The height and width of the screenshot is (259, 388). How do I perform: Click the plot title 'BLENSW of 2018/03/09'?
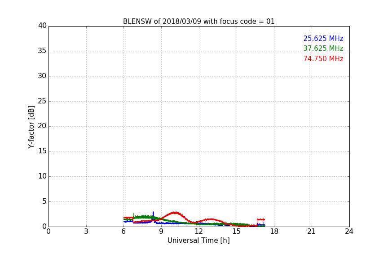click(x=198, y=22)
